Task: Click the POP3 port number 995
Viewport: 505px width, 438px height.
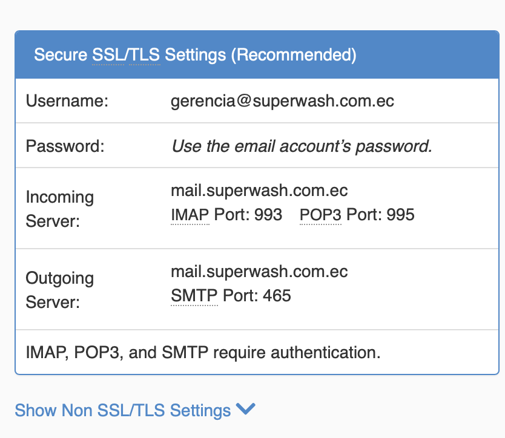Action: pyautogui.click(x=402, y=215)
